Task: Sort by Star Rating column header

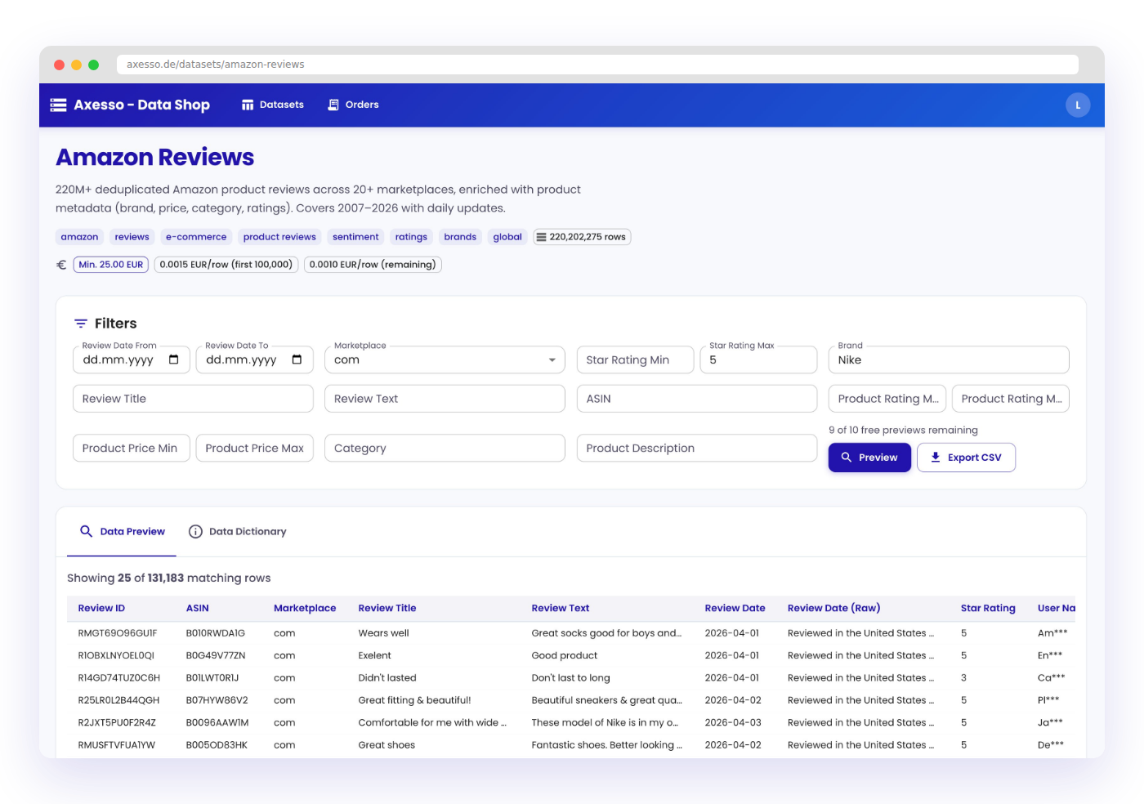Action: coord(987,608)
